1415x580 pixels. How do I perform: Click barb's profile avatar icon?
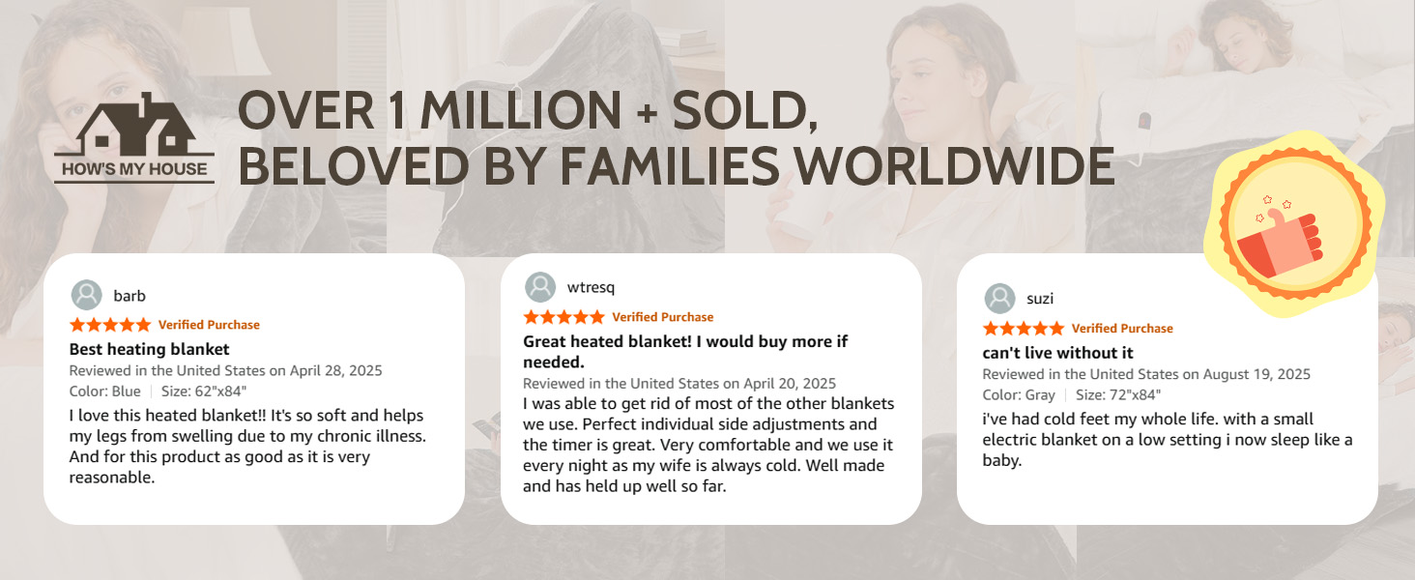(x=87, y=296)
